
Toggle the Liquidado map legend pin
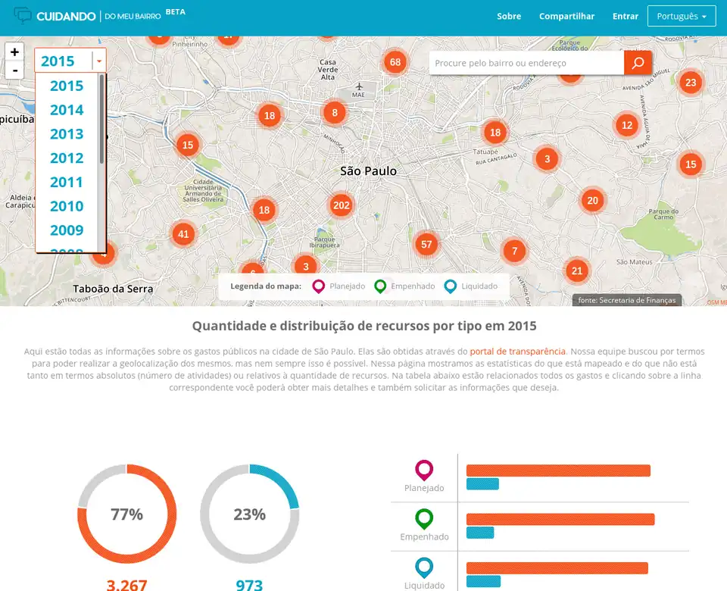(x=450, y=286)
